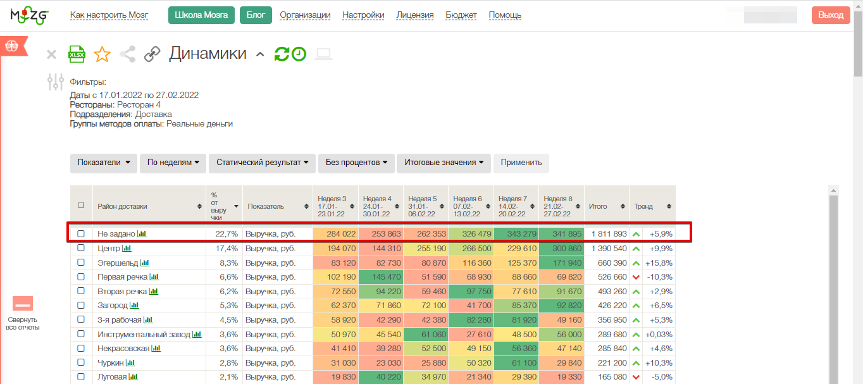Click the share icon beside the star
The height and width of the screenshot is (384, 863).
click(128, 54)
